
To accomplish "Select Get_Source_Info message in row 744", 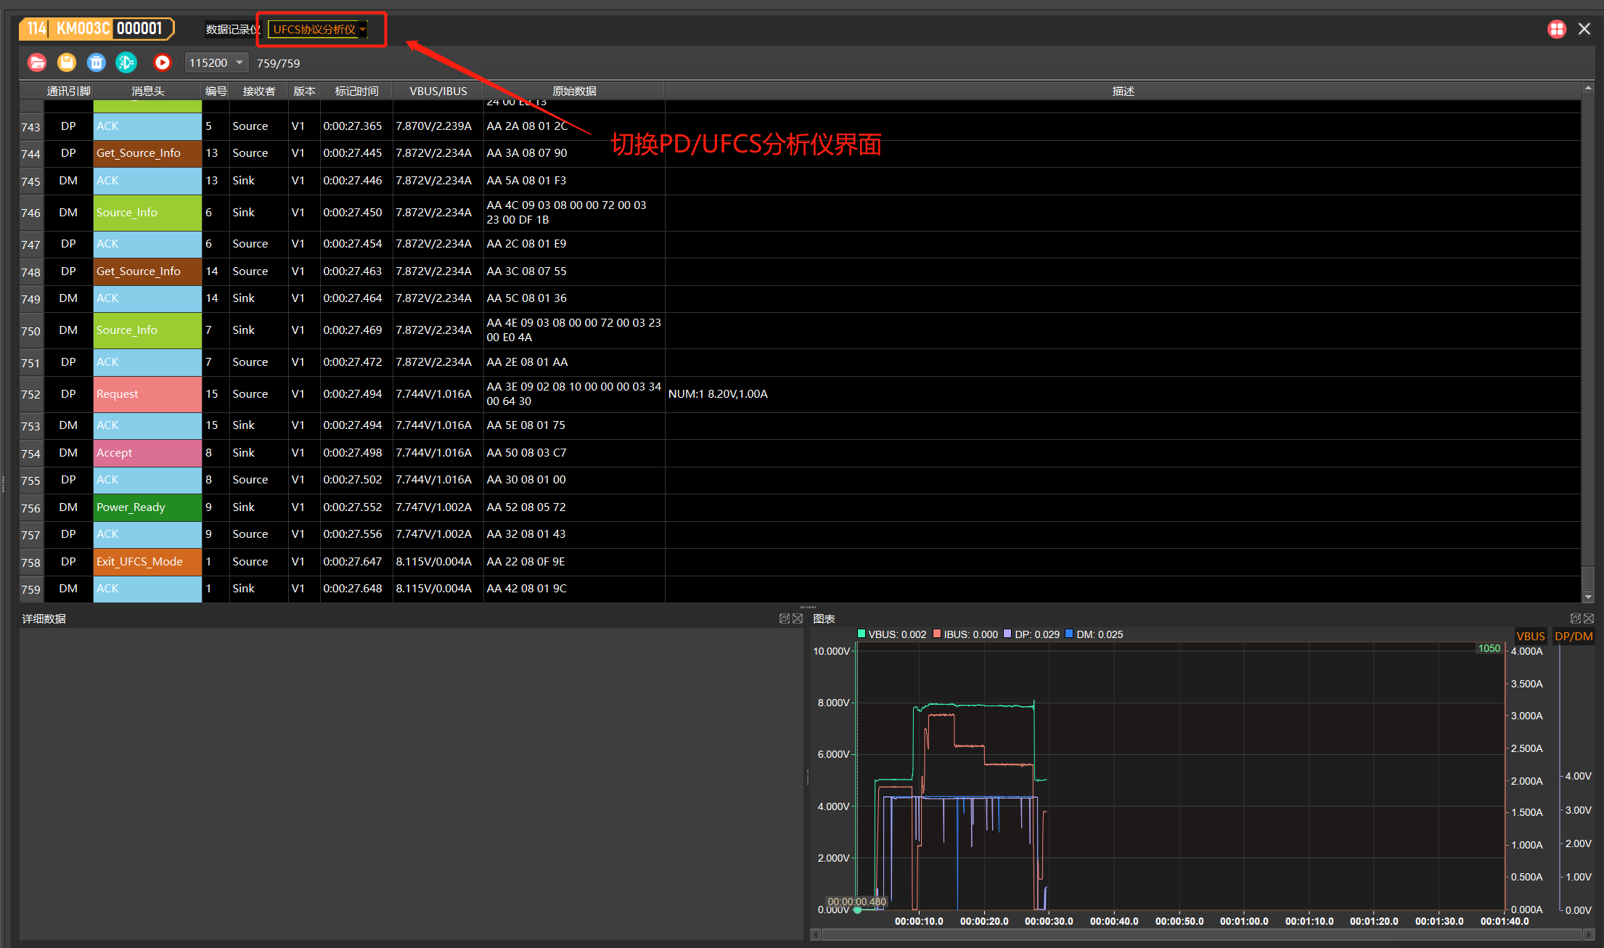I will [x=148, y=153].
